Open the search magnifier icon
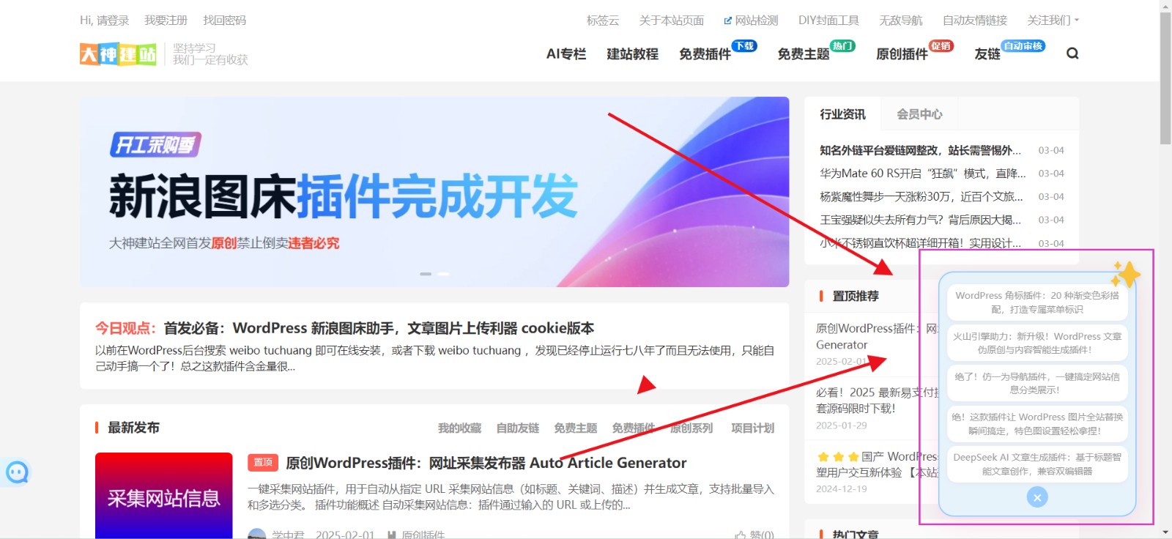 coord(1072,53)
